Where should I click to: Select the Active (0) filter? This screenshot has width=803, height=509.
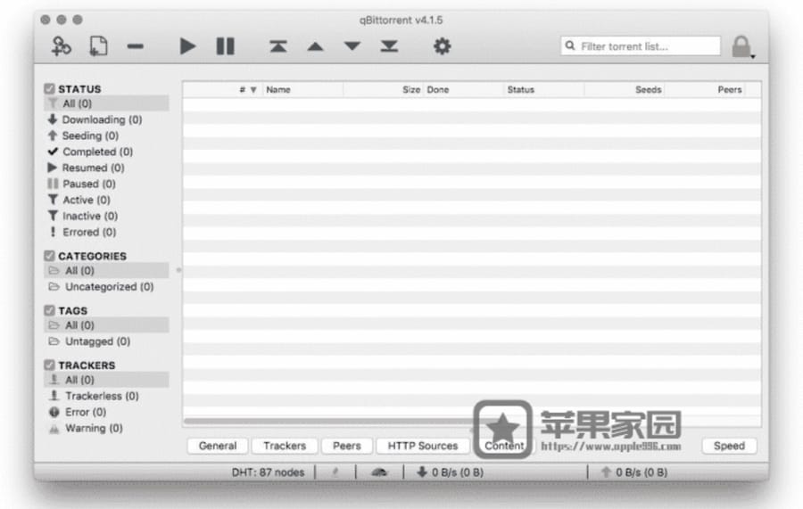point(106,200)
